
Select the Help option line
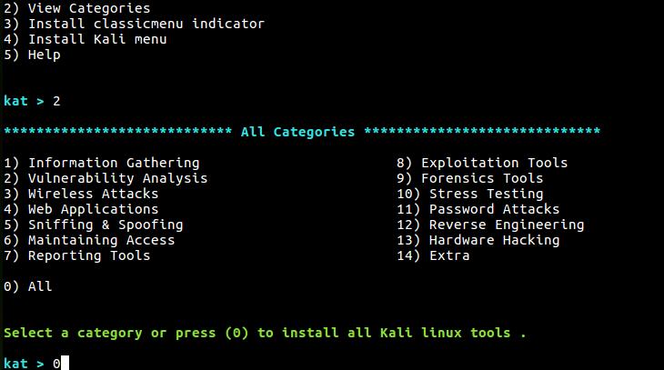(x=33, y=55)
